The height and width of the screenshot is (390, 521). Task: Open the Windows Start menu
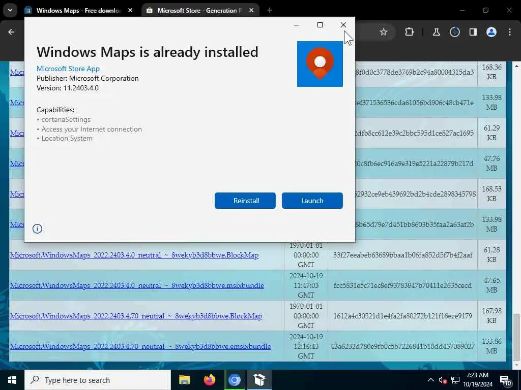[x=12, y=380]
